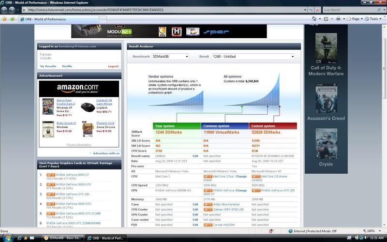Open the Assassin's Creed cover image
387x242 pixels.
[x=326, y=99]
